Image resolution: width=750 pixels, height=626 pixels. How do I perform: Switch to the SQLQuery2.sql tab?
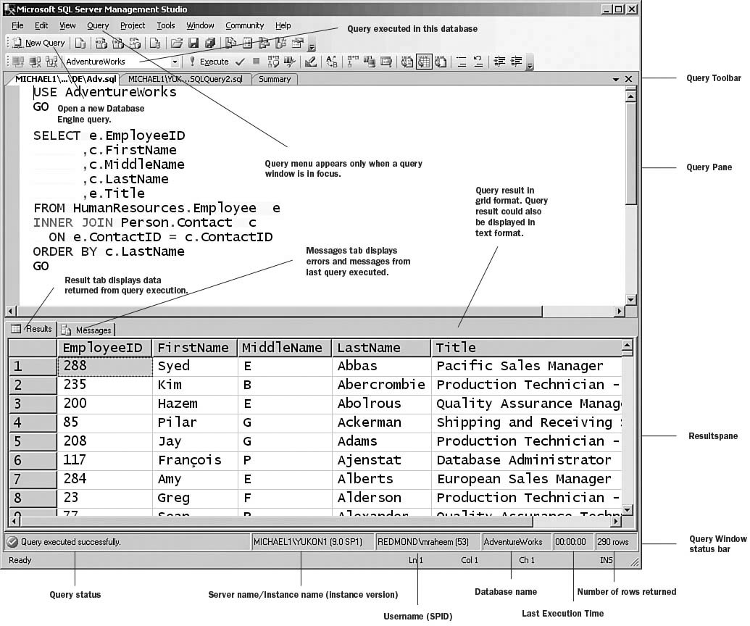[x=185, y=80]
